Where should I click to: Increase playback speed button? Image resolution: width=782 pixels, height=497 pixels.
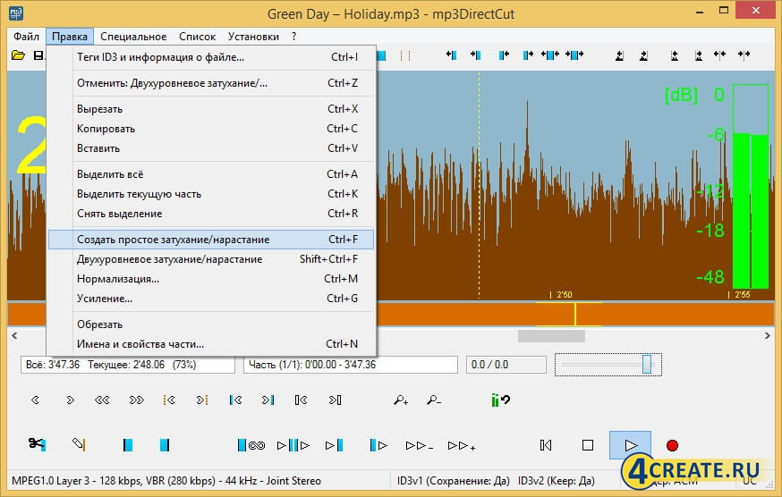[x=462, y=446]
